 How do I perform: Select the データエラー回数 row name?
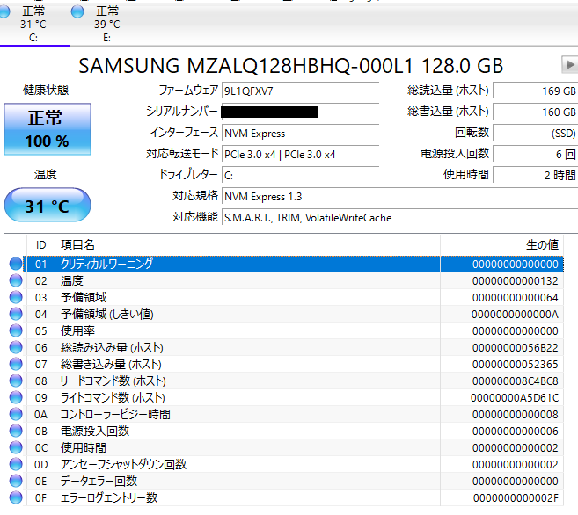coord(99,481)
